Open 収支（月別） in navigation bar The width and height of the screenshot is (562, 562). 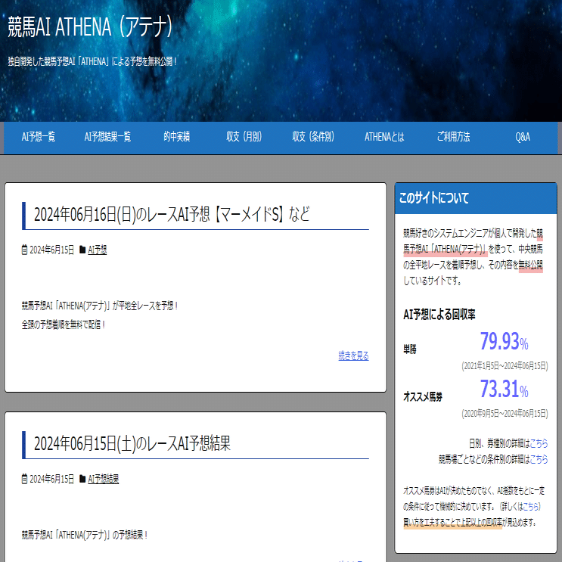pyautogui.click(x=244, y=137)
